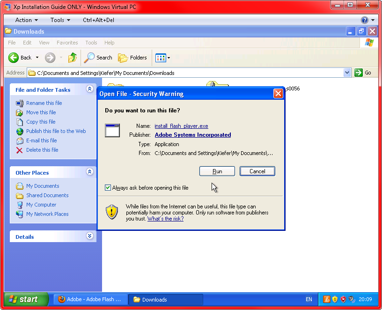Uncheck Always ask before opening this file
The width and height of the screenshot is (382, 310).
pos(108,187)
